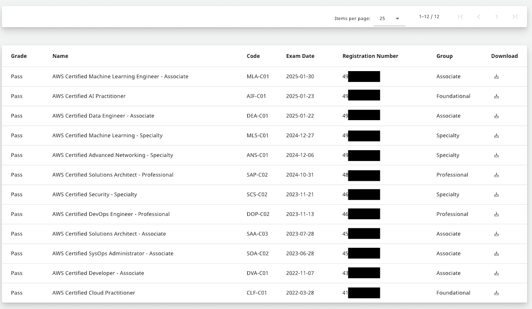Download the Advanced Networking Specialty result
532x309 pixels.
point(496,155)
